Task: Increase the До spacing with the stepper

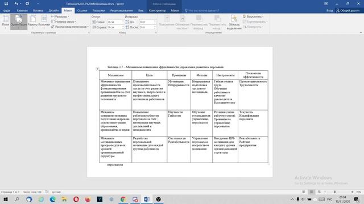Action: (155, 21)
